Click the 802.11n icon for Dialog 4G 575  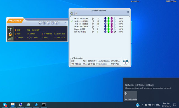click(112, 29)
